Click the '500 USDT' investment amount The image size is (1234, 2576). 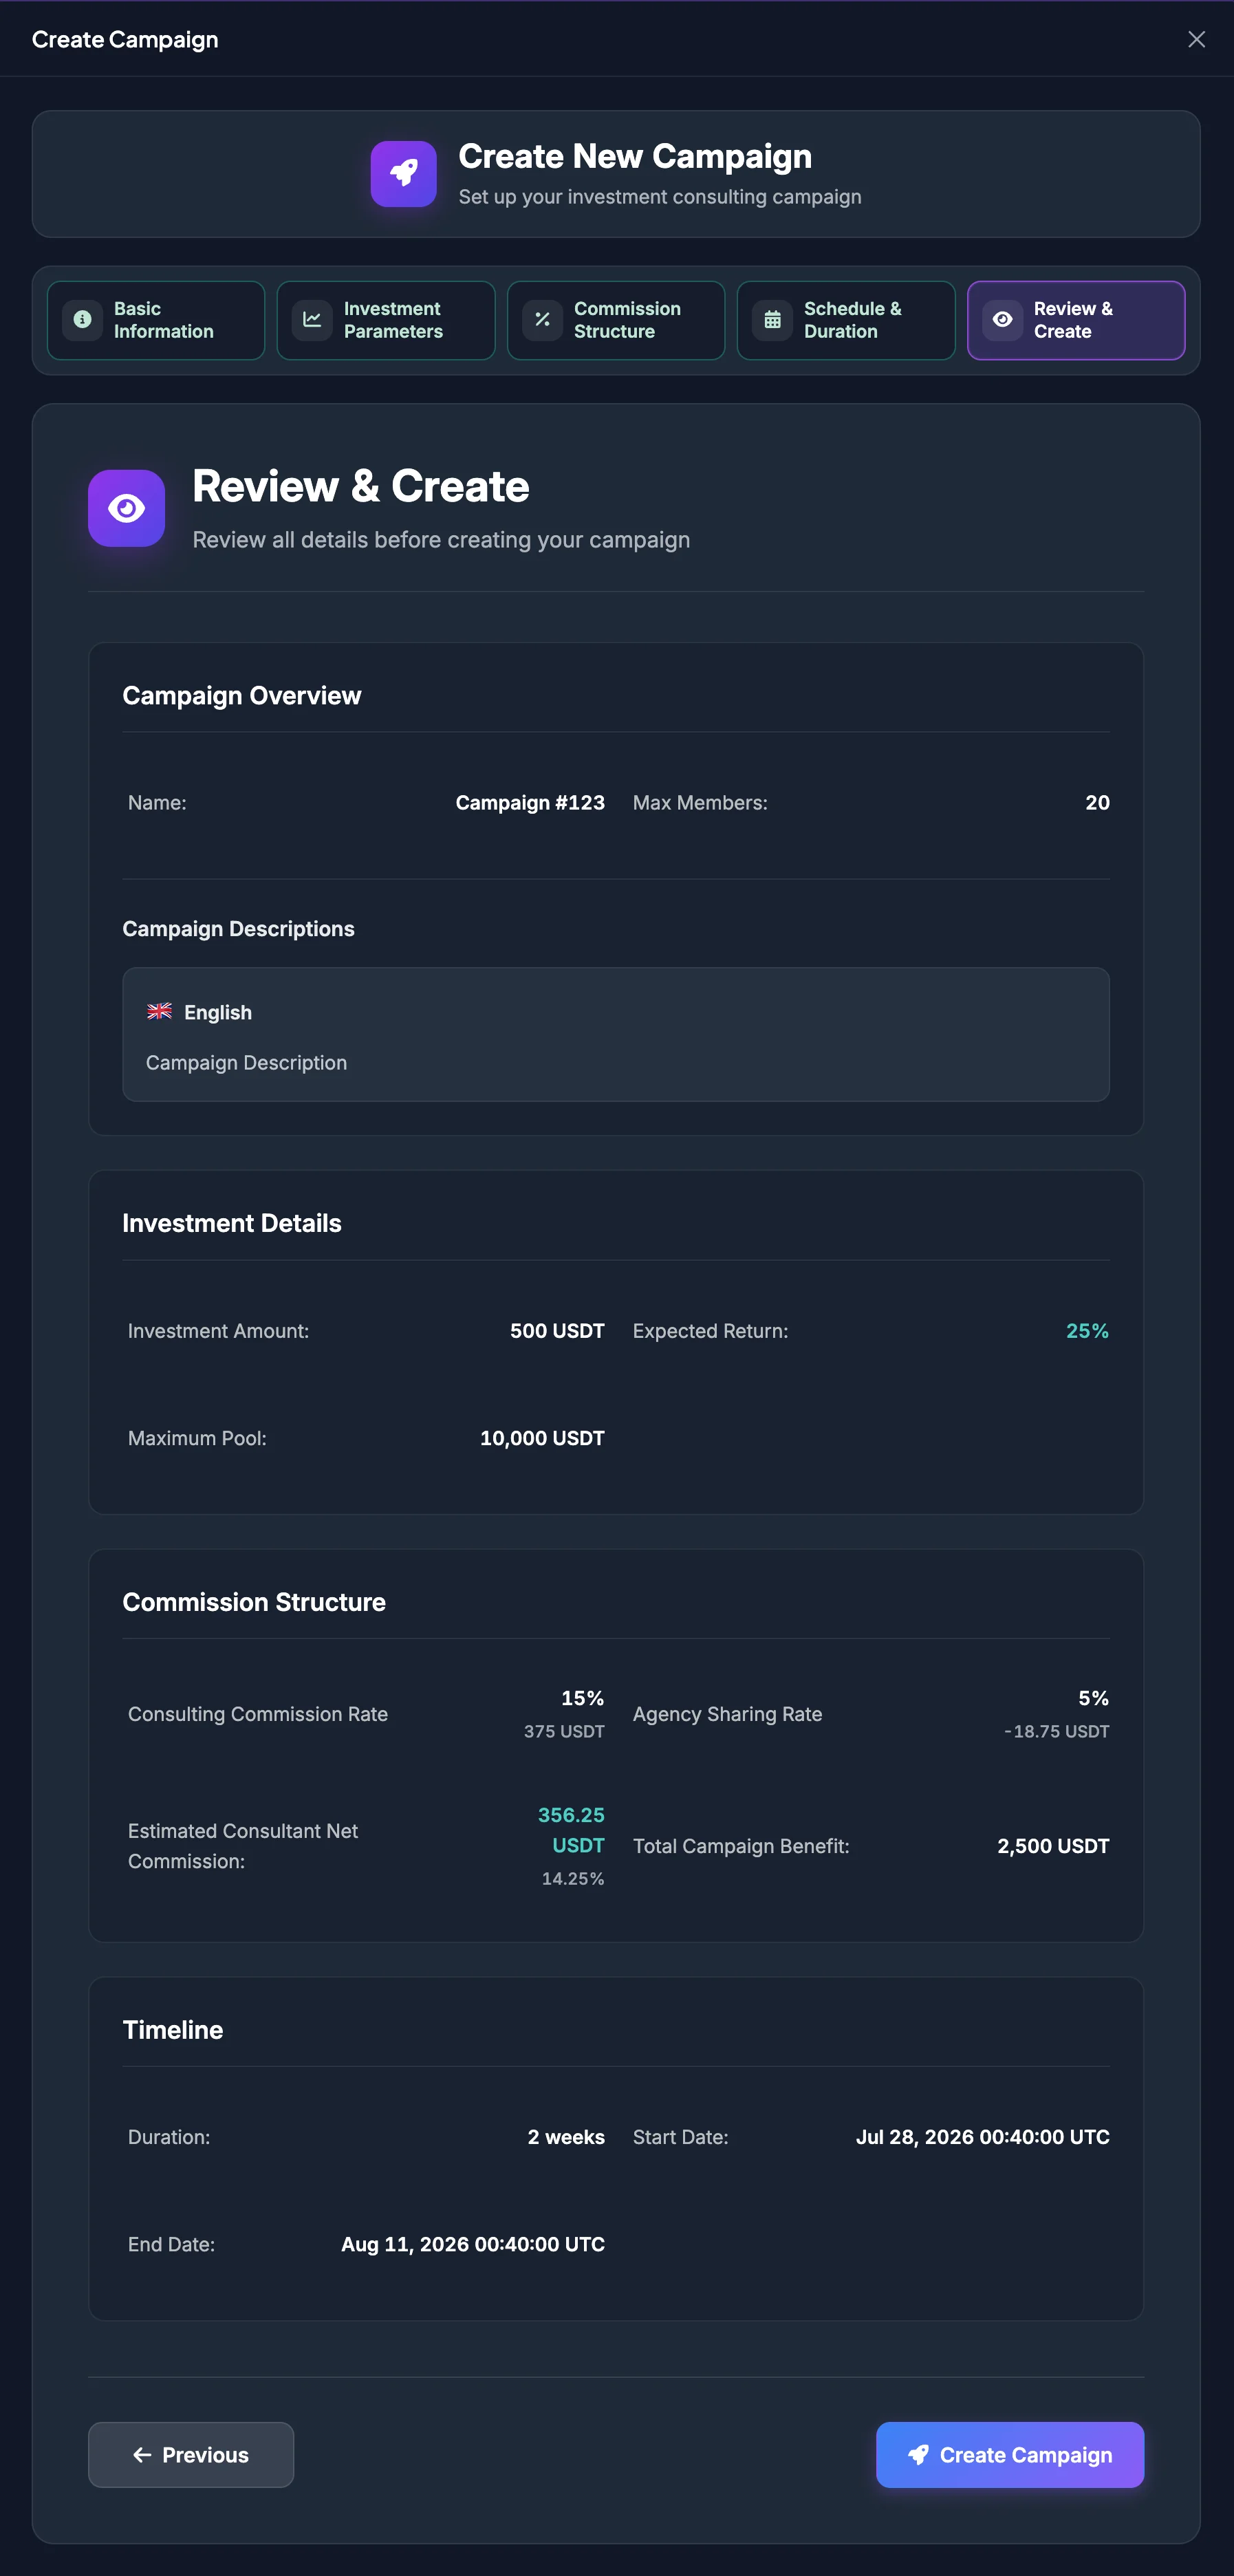click(x=557, y=1331)
